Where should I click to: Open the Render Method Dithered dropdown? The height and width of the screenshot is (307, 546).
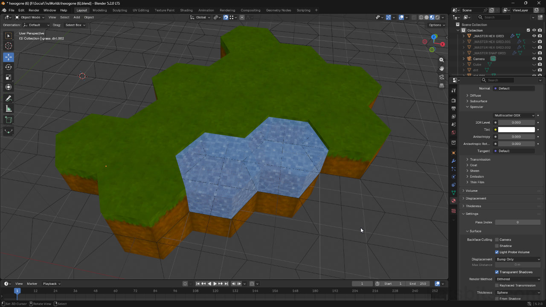[518, 279]
